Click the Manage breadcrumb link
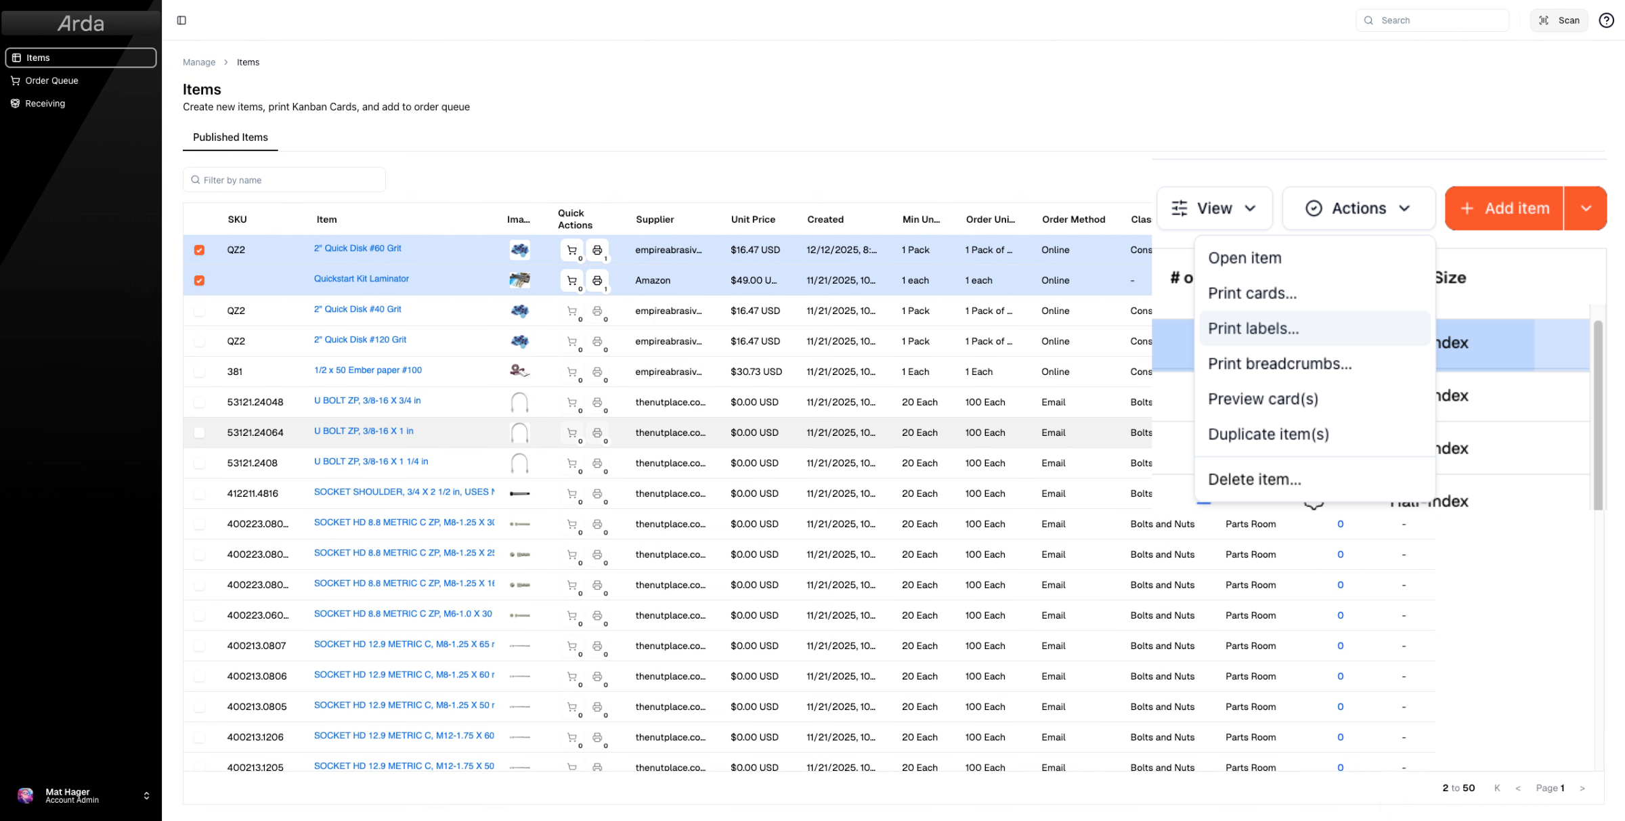1625x821 pixels. coord(199,62)
